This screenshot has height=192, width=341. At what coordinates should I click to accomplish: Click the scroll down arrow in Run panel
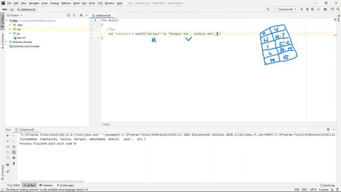pyautogui.click(x=14, y=141)
